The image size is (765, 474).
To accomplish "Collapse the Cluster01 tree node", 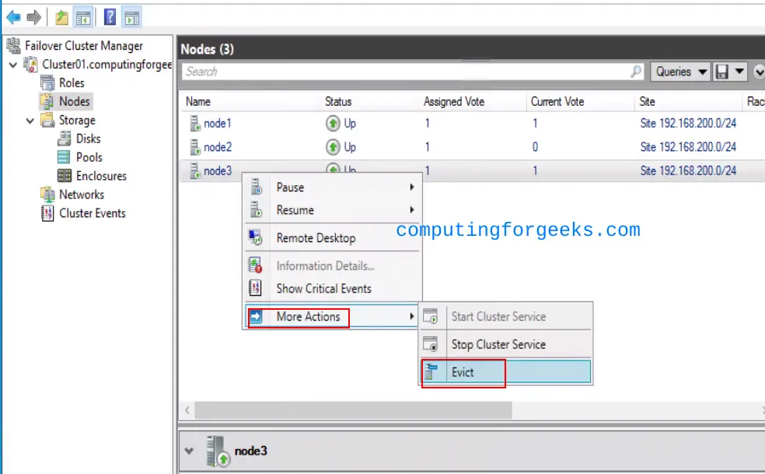I will click(x=13, y=65).
